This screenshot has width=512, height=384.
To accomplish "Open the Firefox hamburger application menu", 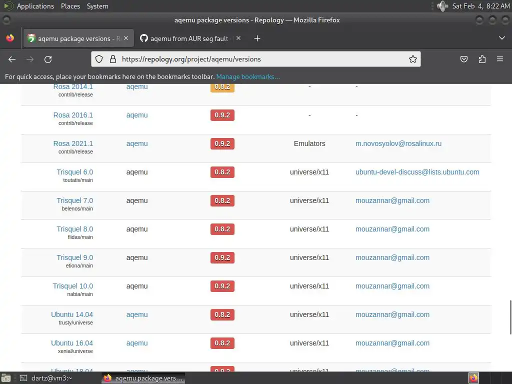I will coord(500,59).
